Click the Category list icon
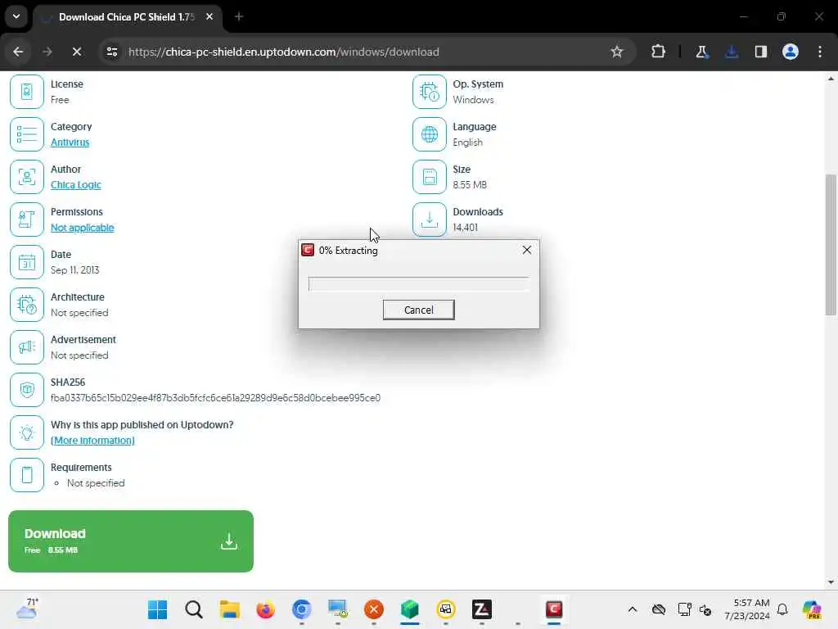 [27, 134]
